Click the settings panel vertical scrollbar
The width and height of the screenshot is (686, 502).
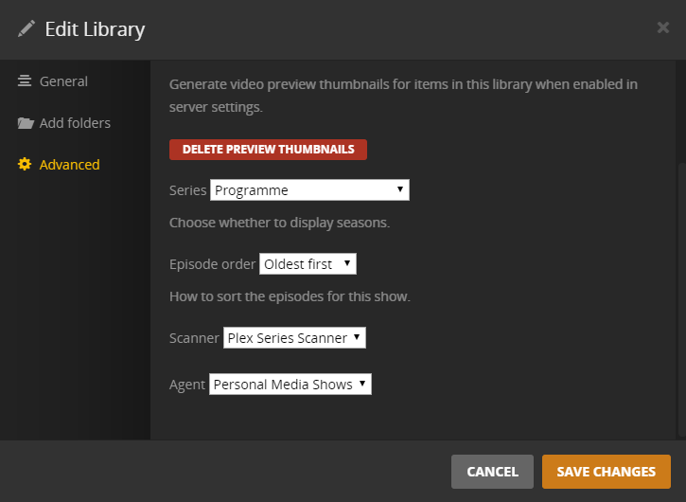pyautogui.click(x=681, y=284)
